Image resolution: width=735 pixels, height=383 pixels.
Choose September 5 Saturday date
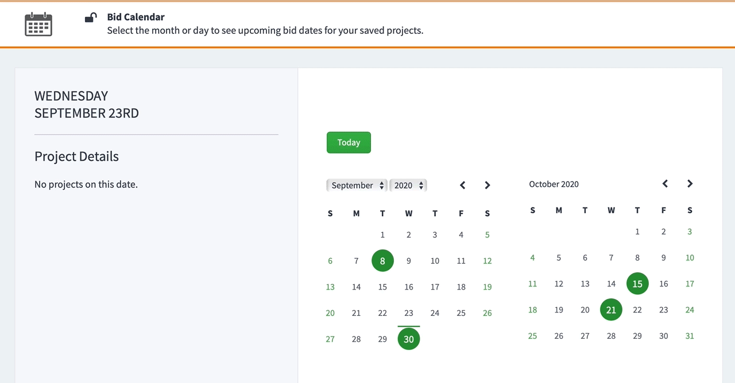(488, 235)
